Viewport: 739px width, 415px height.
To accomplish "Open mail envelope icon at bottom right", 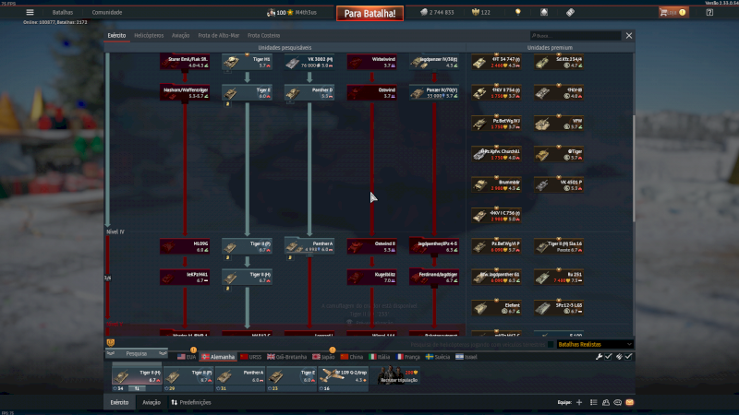I will 629,402.
